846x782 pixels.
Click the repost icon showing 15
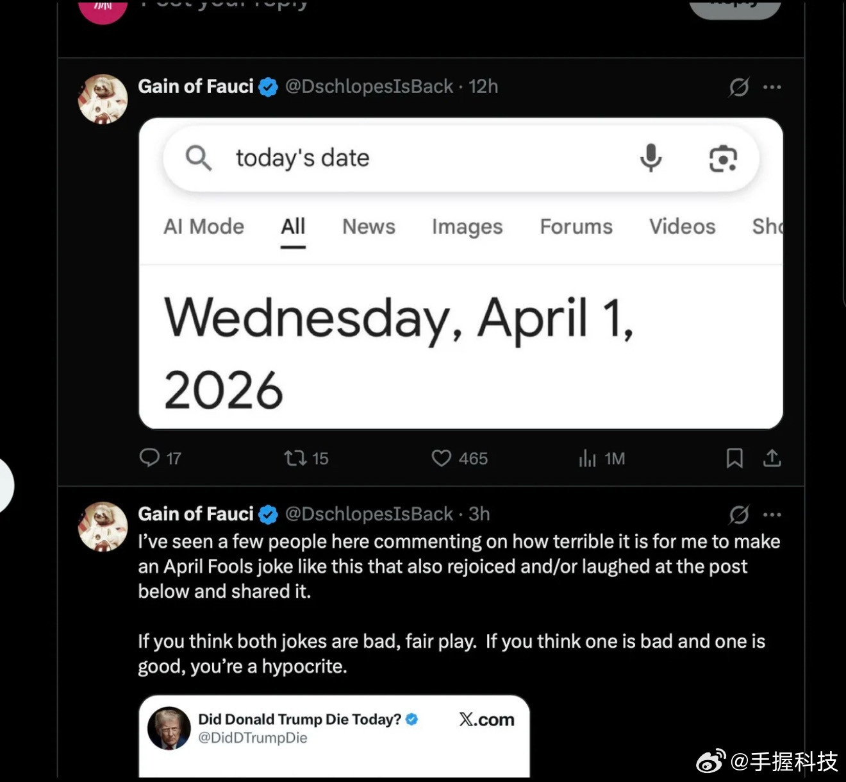point(295,458)
